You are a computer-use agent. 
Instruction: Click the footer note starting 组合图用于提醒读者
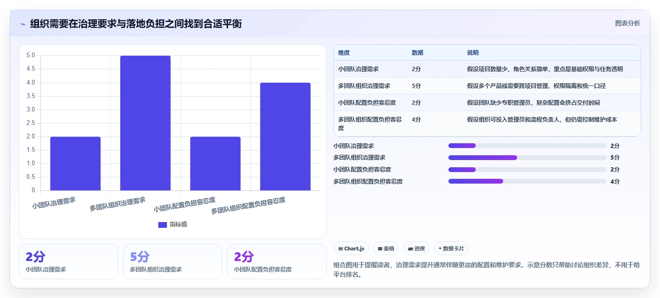[486, 270]
